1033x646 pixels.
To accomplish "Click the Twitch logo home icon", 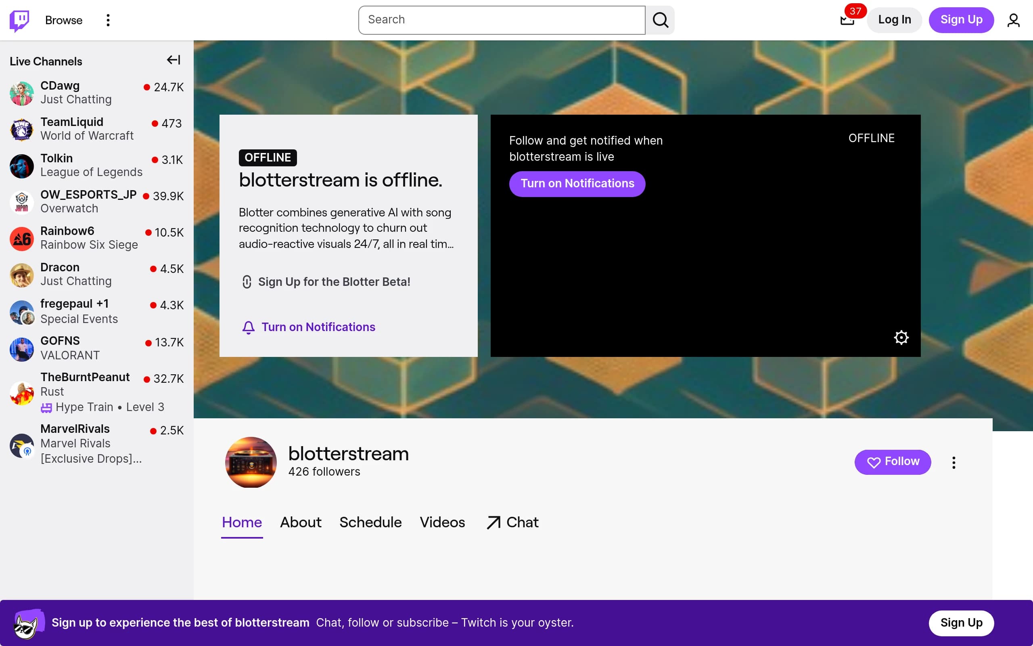I will [19, 21].
